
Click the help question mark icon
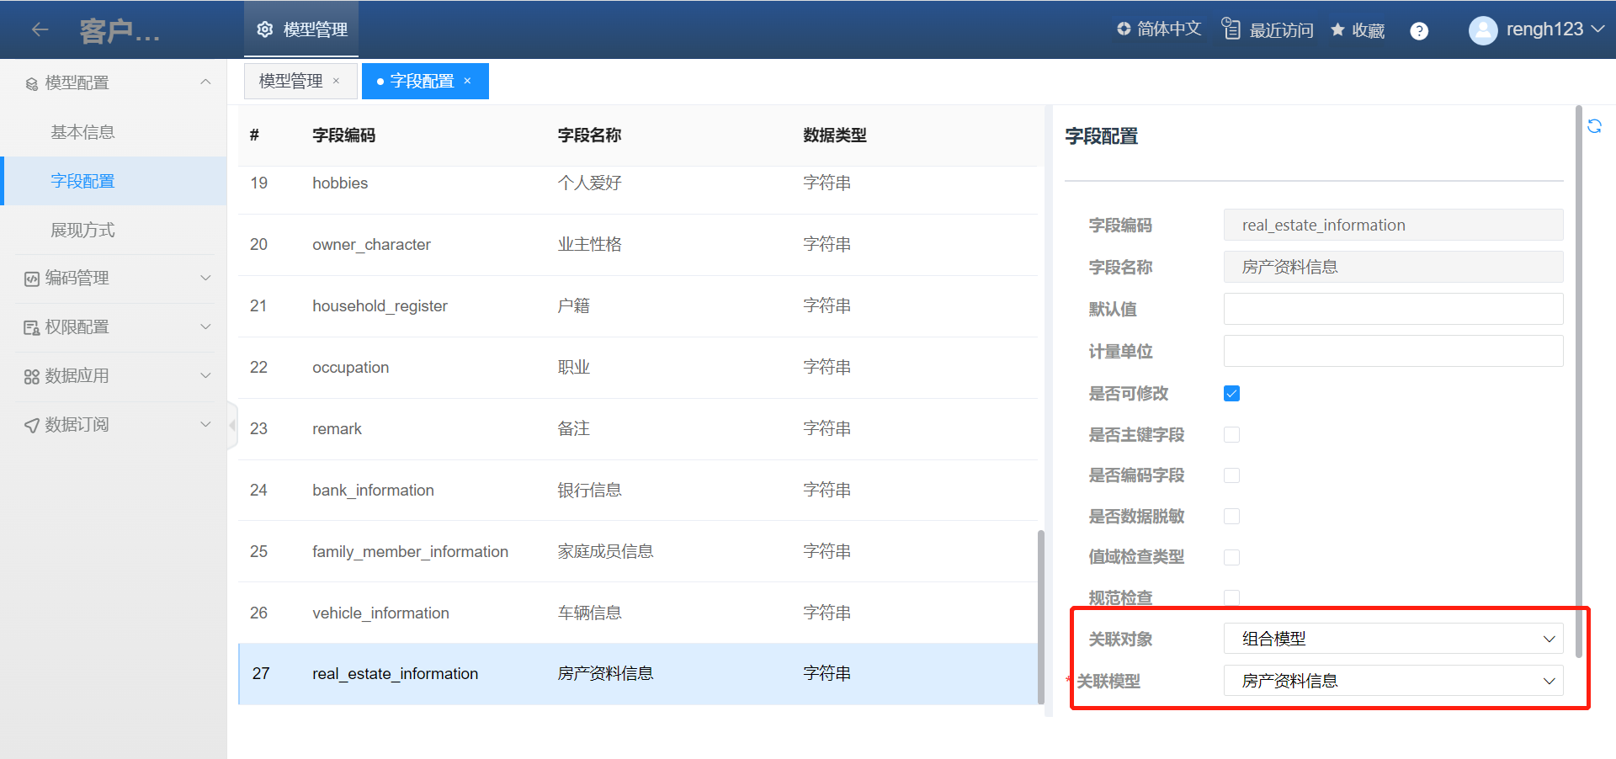pyautogui.click(x=1419, y=31)
